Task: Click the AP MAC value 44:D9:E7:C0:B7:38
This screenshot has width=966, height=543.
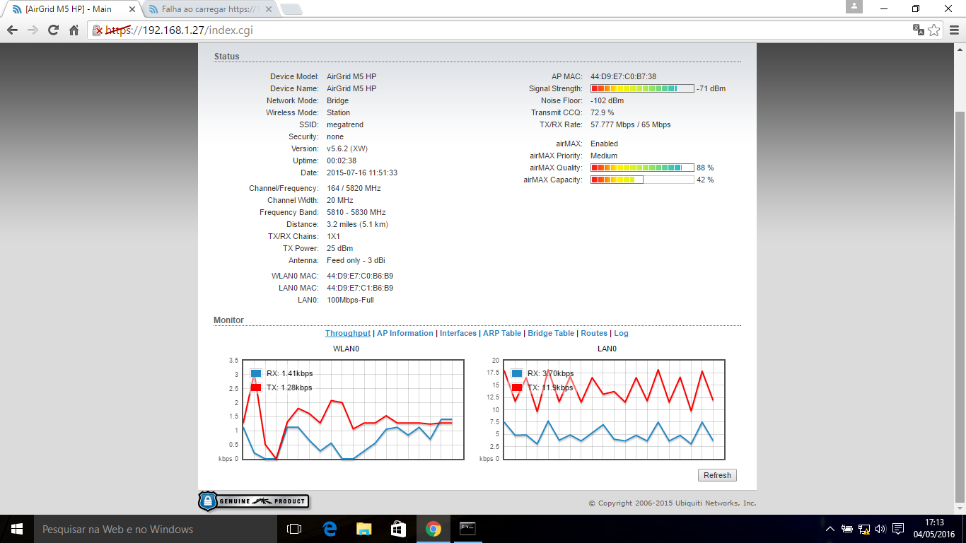Action: (624, 76)
